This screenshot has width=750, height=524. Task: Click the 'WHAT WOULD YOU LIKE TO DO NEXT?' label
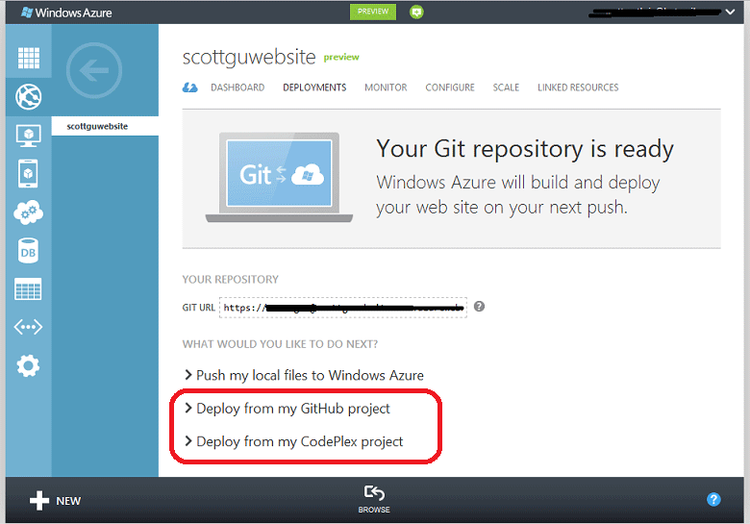pos(280,344)
